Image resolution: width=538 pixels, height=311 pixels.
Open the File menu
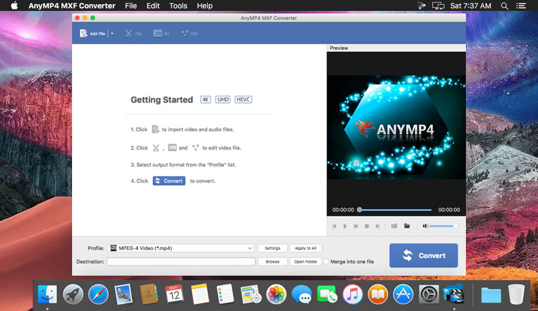(131, 6)
